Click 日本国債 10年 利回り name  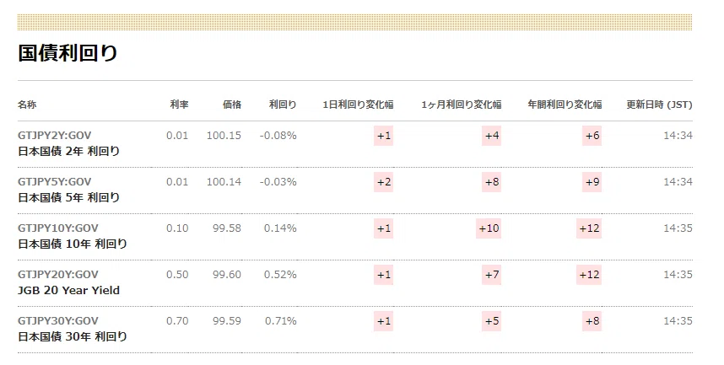click(73, 244)
